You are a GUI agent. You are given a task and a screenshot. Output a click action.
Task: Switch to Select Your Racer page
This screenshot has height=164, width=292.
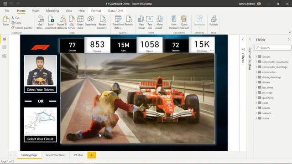(x=56, y=155)
